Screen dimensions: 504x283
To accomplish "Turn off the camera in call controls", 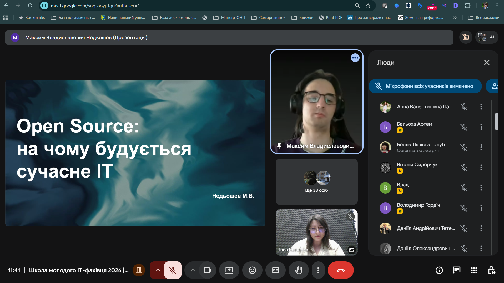I will tap(208, 270).
